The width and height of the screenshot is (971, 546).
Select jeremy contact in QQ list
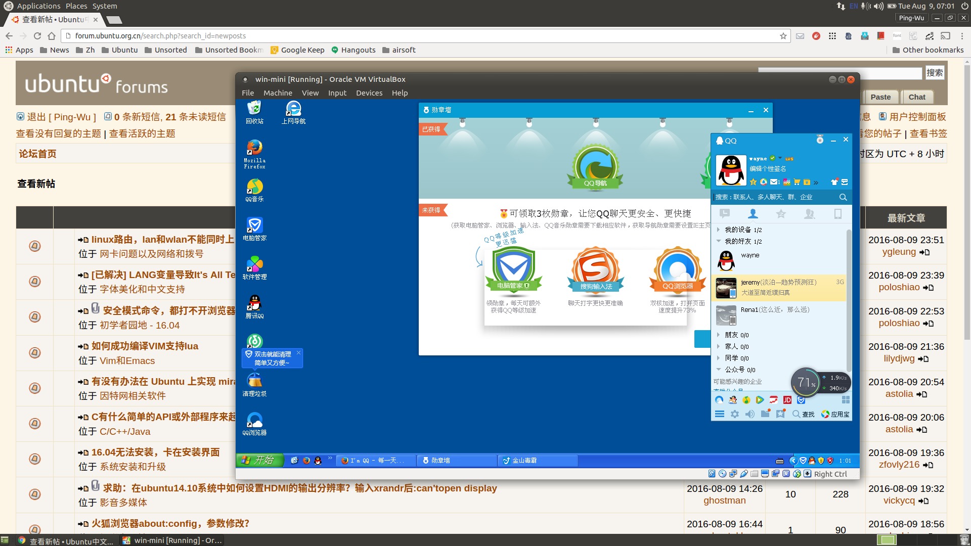779,287
